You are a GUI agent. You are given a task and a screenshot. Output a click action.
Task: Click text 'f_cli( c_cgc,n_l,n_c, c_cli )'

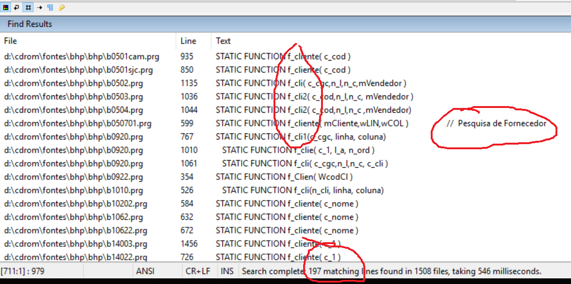pyautogui.click(x=341, y=164)
